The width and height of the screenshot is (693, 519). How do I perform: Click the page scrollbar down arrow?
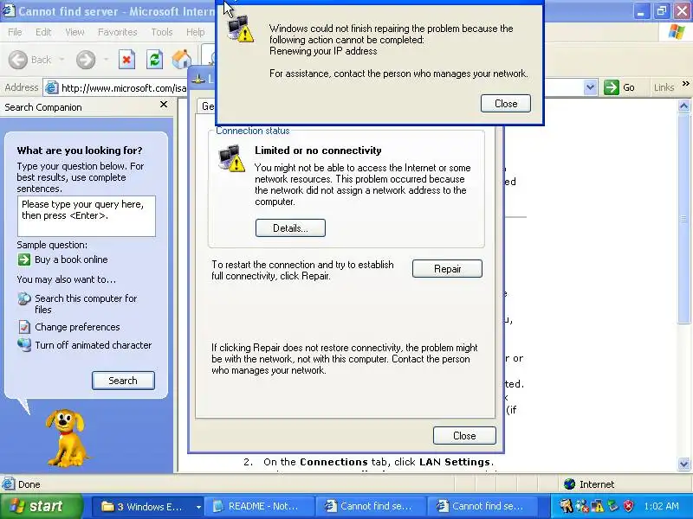click(x=683, y=464)
